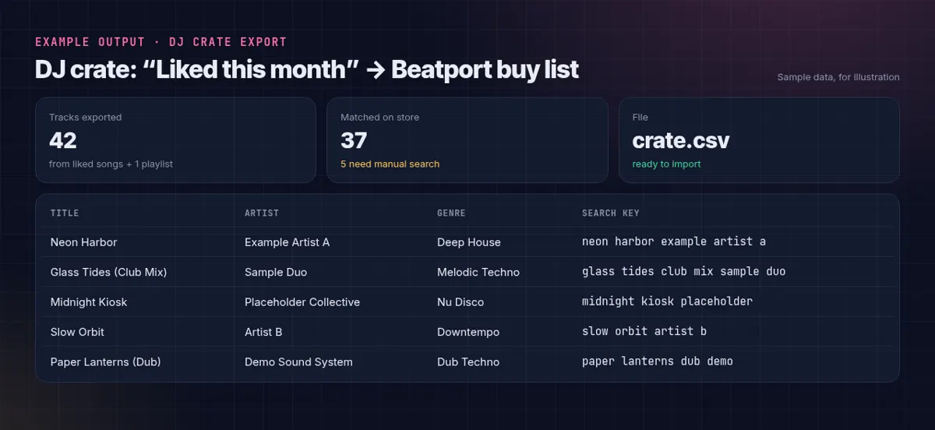Select the 'Matched on store' label
The height and width of the screenshot is (430, 935).
click(379, 118)
